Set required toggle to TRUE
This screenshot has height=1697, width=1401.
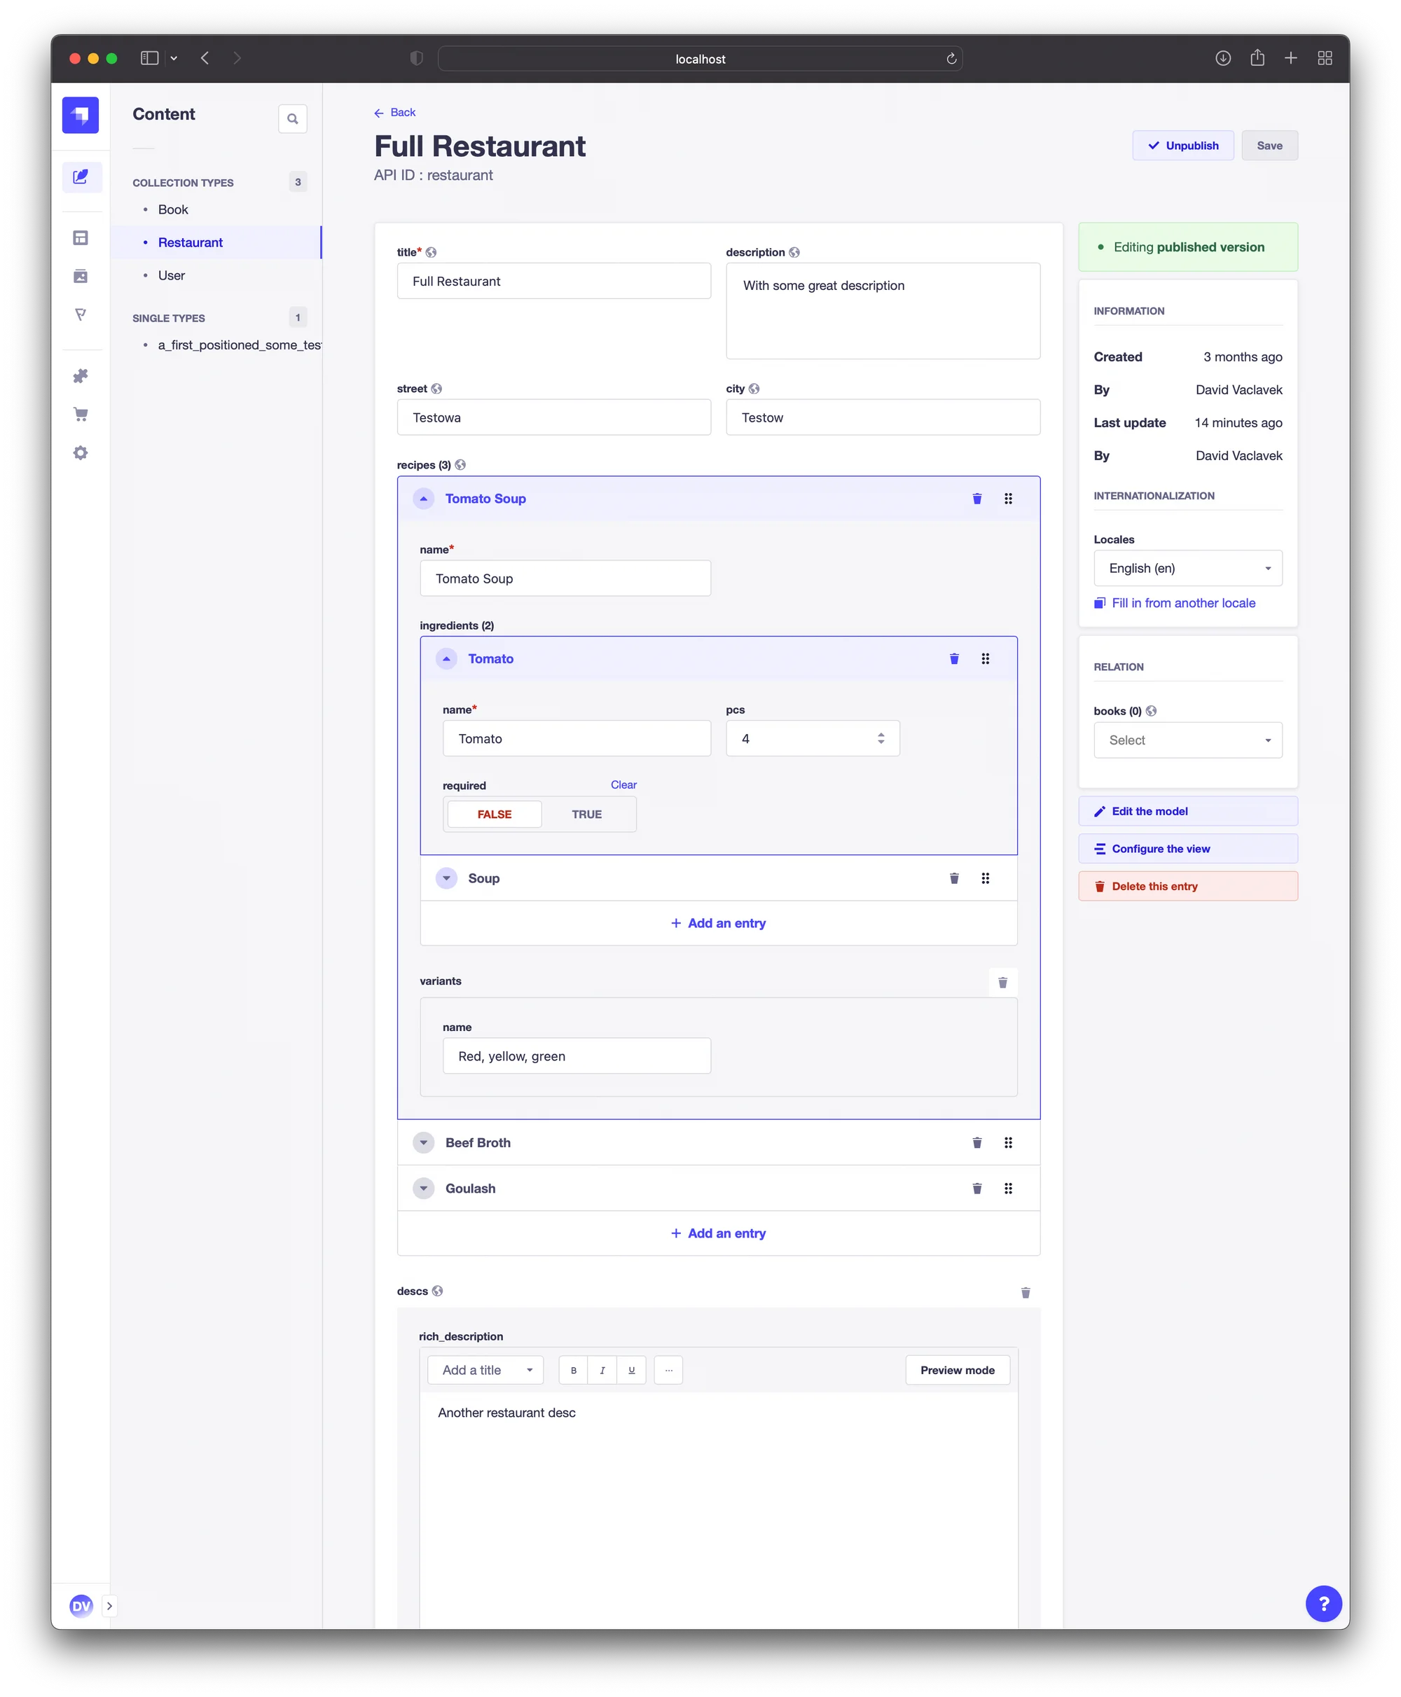point(587,815)
